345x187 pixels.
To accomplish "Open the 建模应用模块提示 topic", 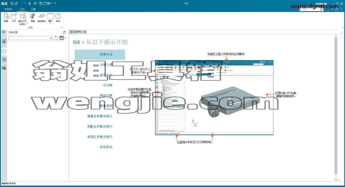I will 100,116.
